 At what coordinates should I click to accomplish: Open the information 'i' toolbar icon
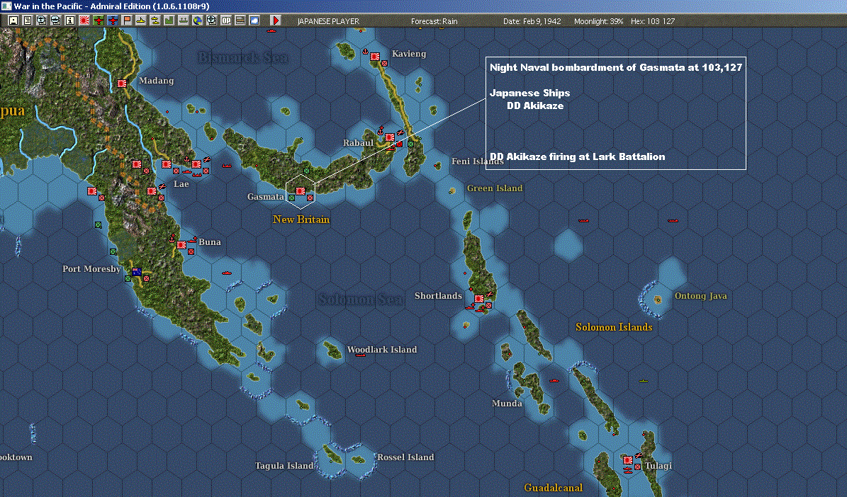(70, 21)
